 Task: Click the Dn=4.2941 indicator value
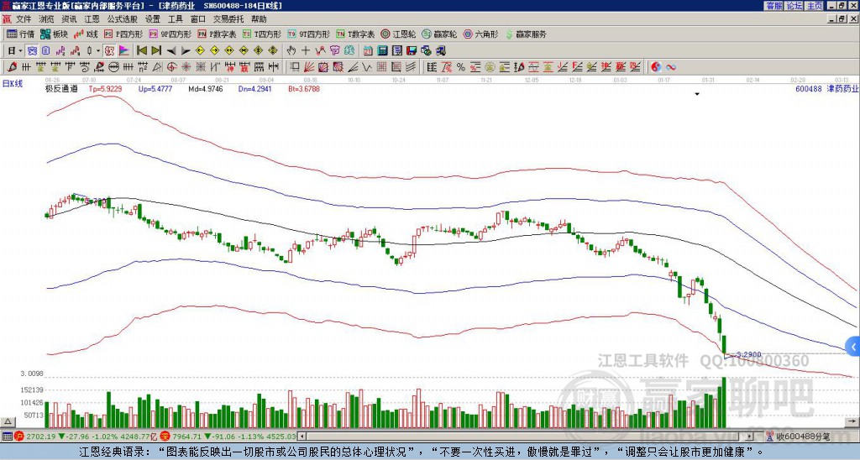255,88
